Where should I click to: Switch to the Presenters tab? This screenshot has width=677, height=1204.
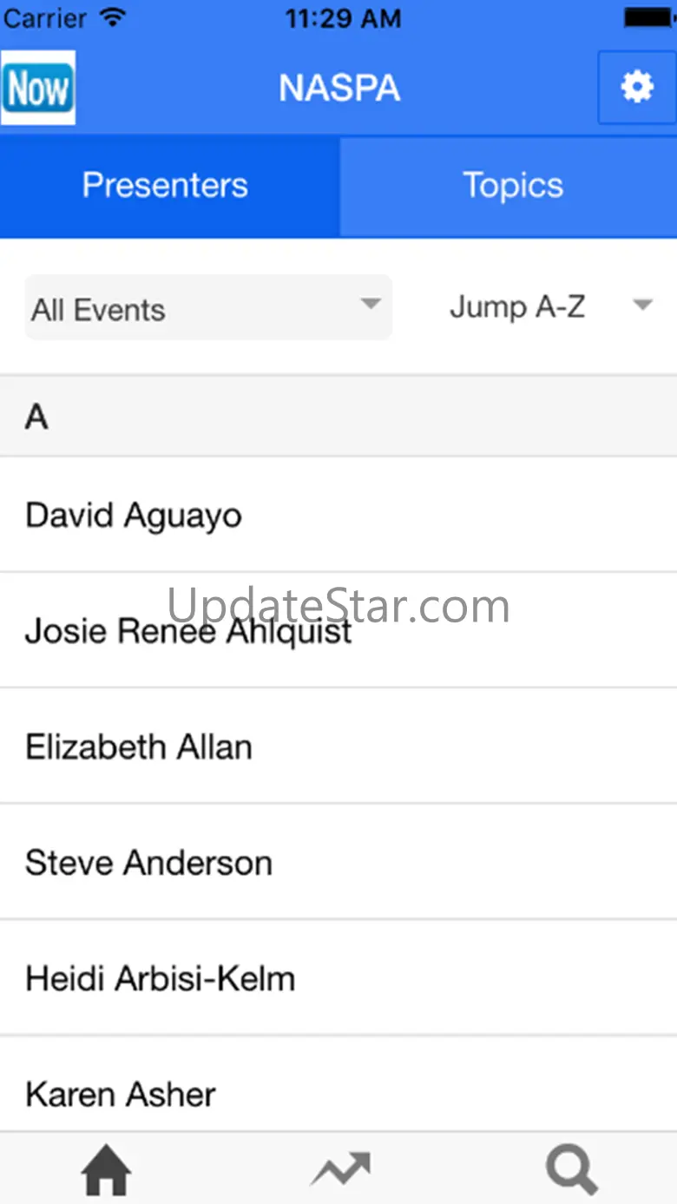coord(166,186)
